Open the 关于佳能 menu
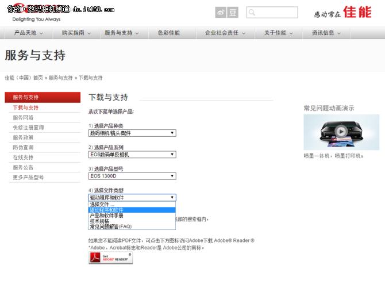This screenshot has height=288, width=385. coord(278,33)
